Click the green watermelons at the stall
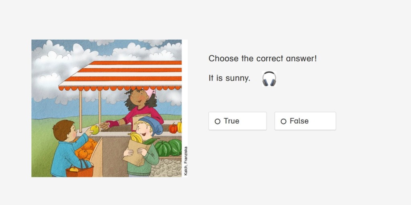Image resolution: width=411 pixels, height=205 pixels. click(168, 148)
